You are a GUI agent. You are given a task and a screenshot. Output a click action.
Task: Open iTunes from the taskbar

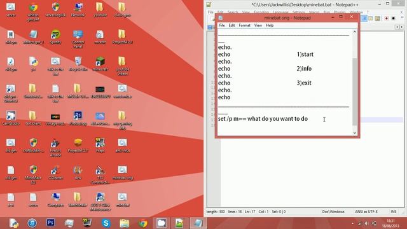click(32, 223)
